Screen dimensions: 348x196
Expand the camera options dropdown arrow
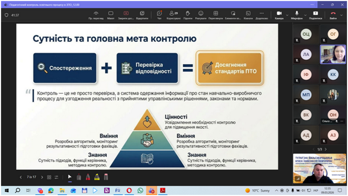tap(287, 15)
